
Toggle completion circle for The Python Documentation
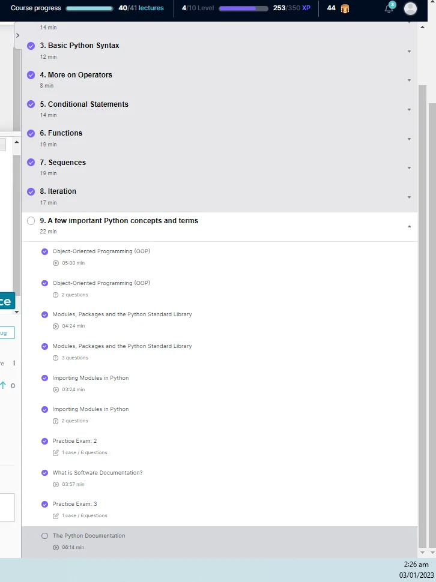coord(44,536)
